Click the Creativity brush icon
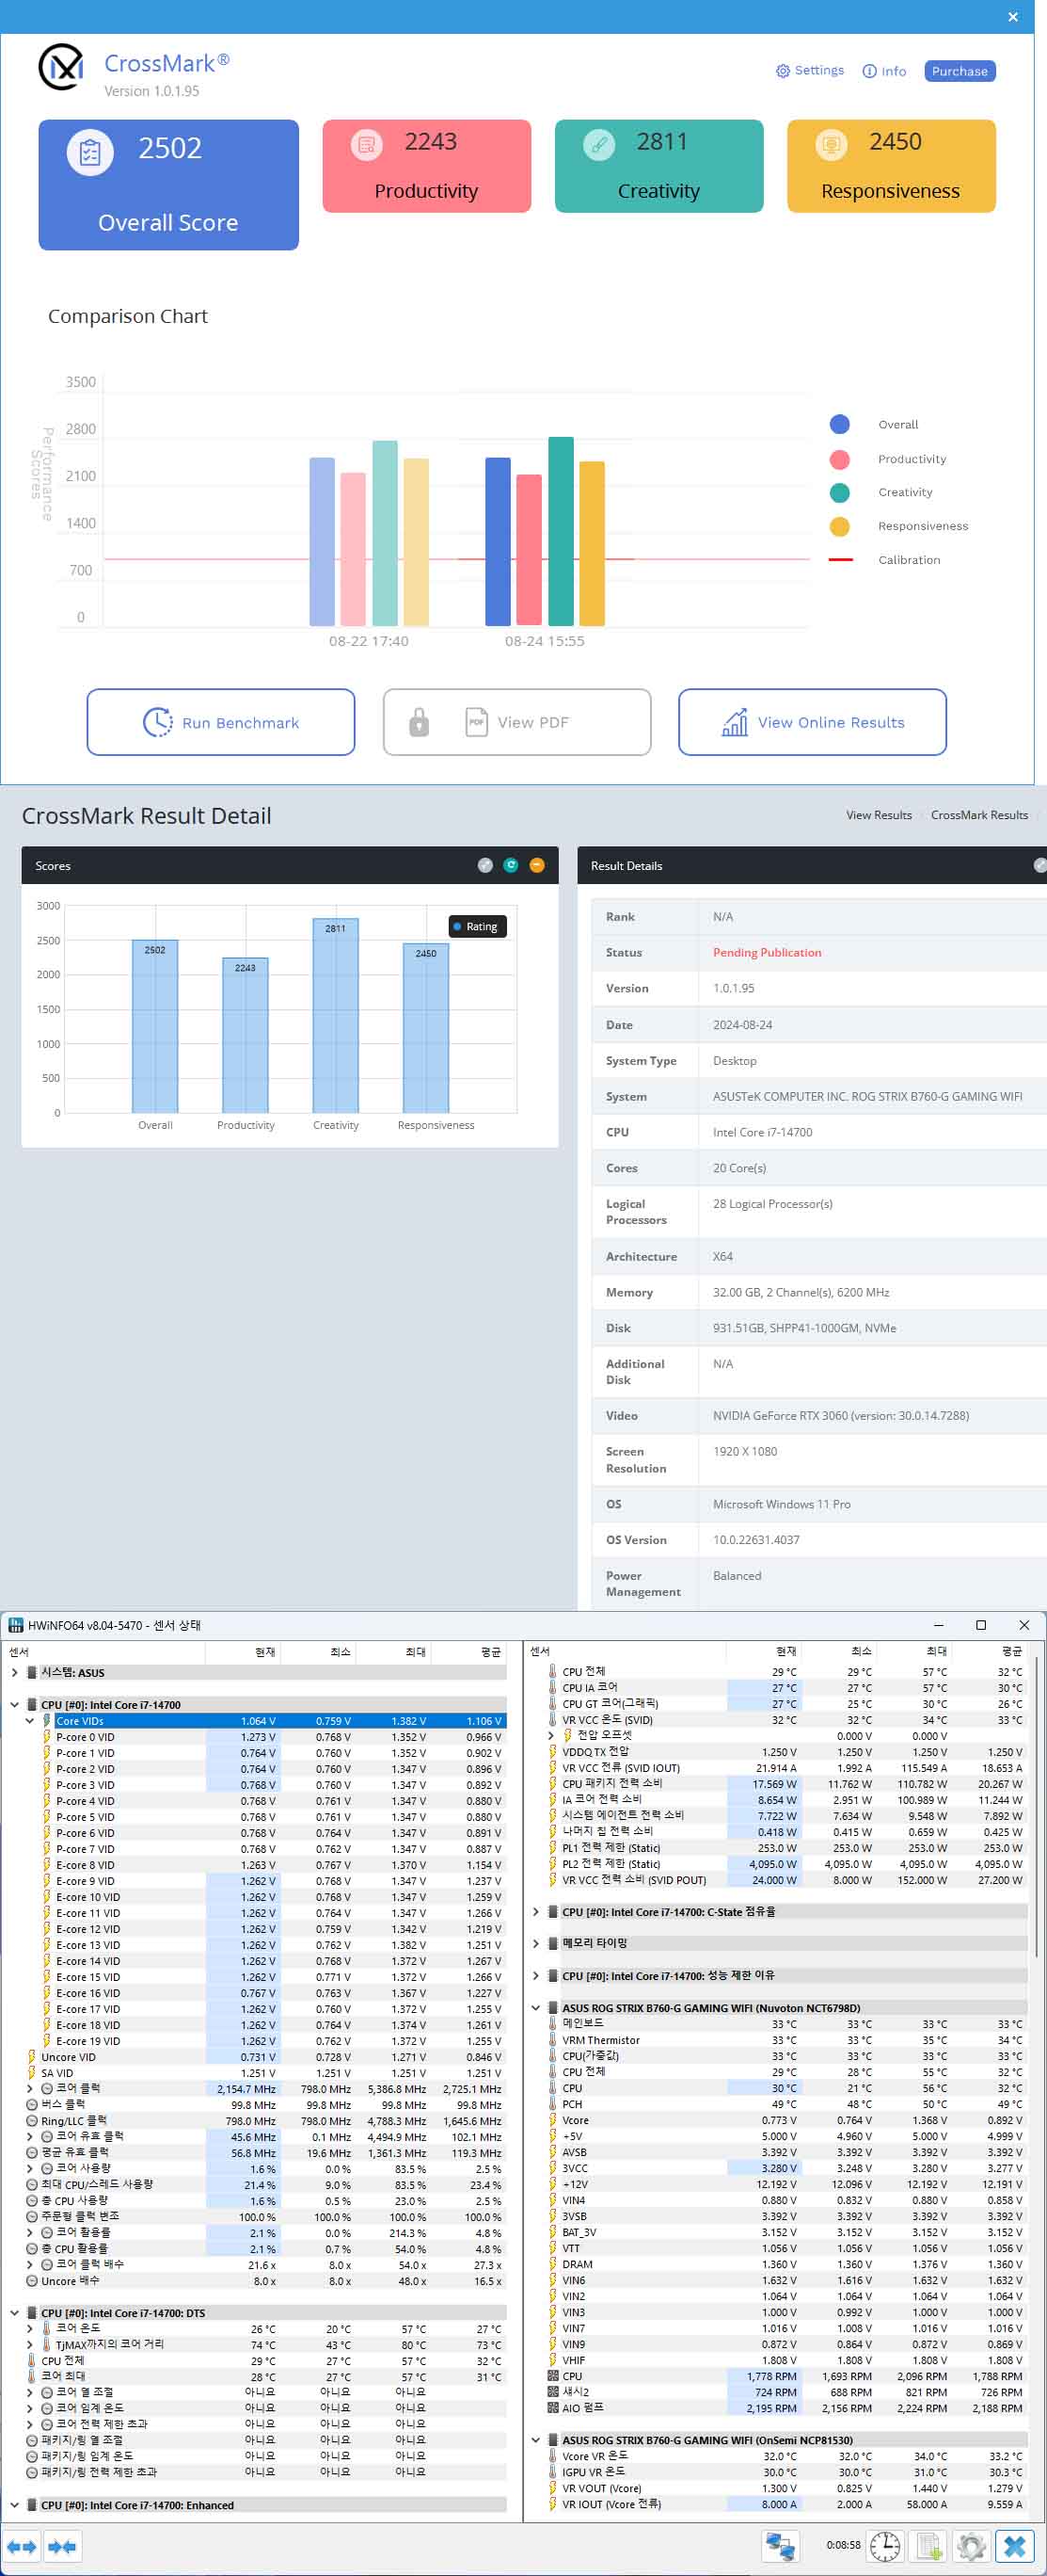 click(598, 145)
